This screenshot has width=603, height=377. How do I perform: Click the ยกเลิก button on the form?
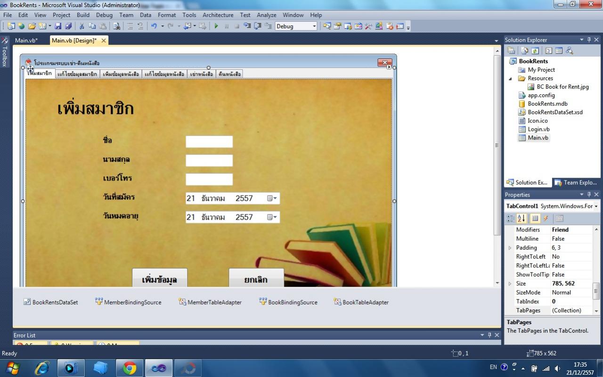coord(256,278)
